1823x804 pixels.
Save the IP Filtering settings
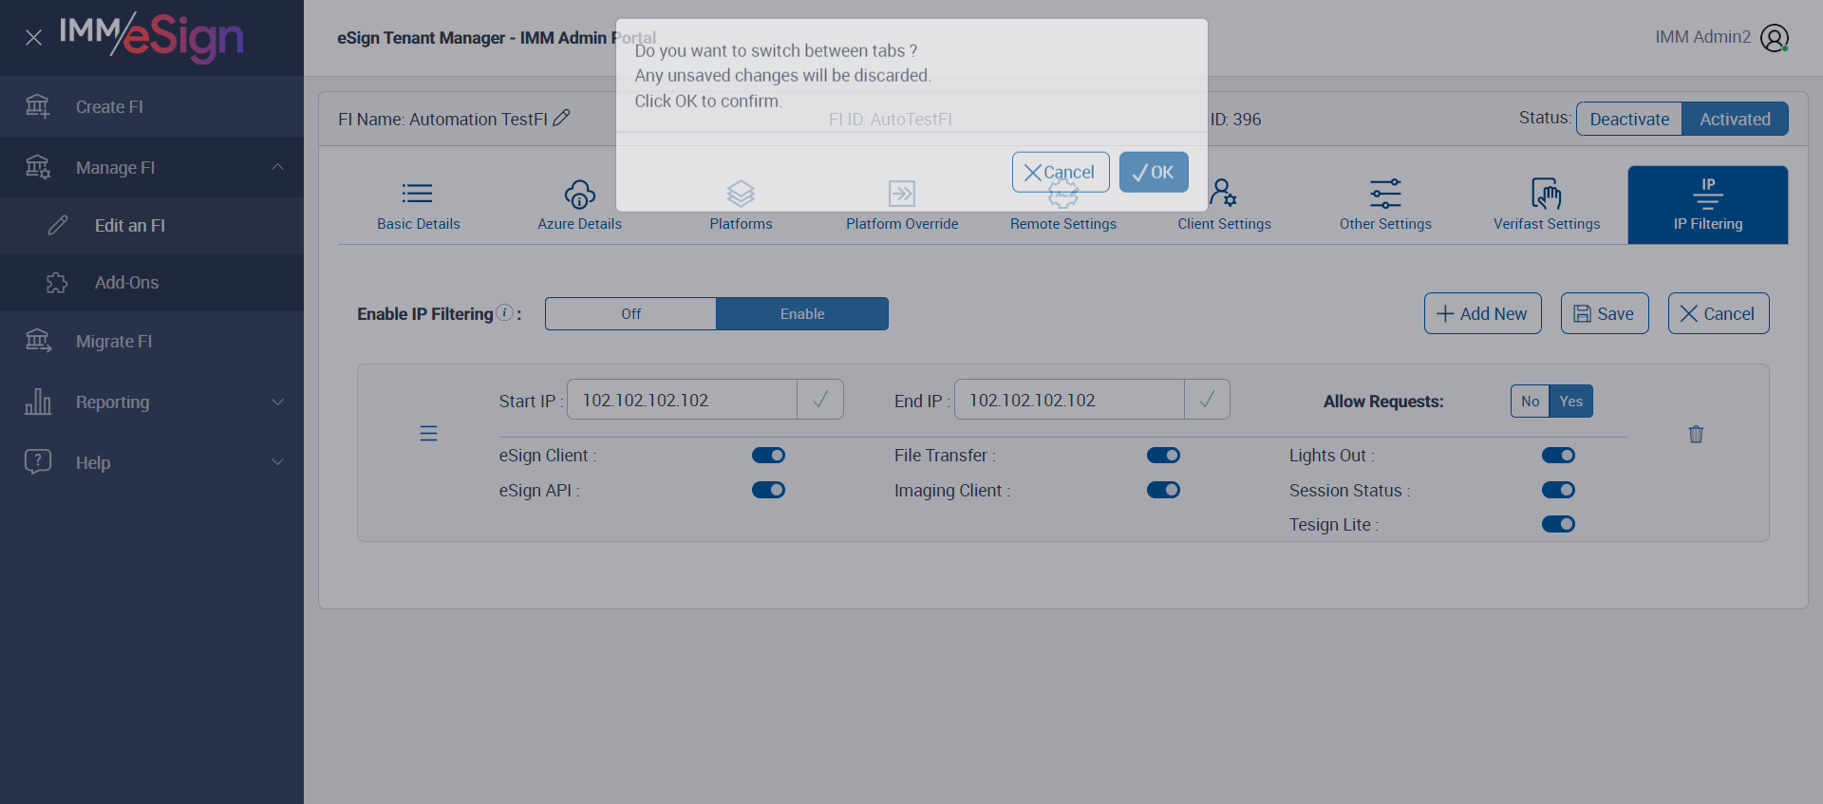(x=1605, y=313)
